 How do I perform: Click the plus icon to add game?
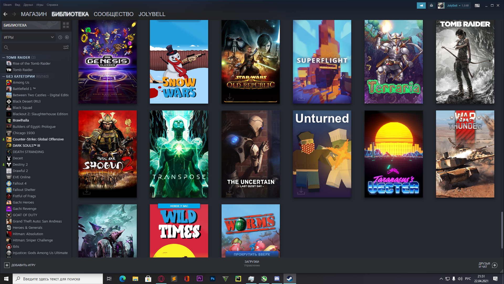[7, 265]
